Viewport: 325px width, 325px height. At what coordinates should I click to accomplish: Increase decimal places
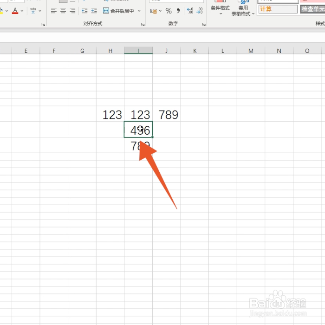click(x=190, y=11)
